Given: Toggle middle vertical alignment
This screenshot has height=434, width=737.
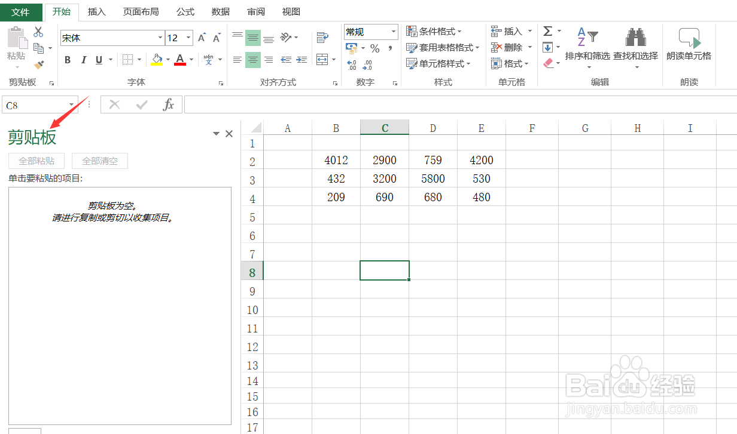Looking at the screenshot, I should tap(253, 38).
